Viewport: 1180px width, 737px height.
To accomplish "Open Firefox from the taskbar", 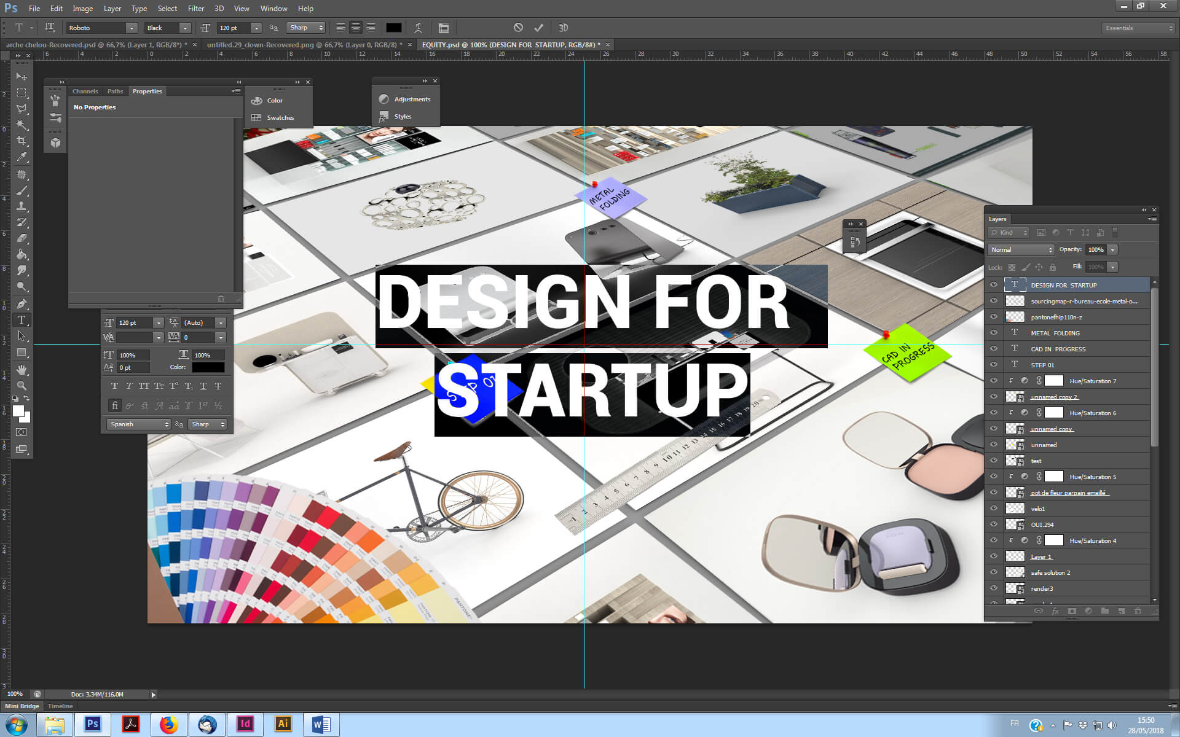I will [168, 724].
